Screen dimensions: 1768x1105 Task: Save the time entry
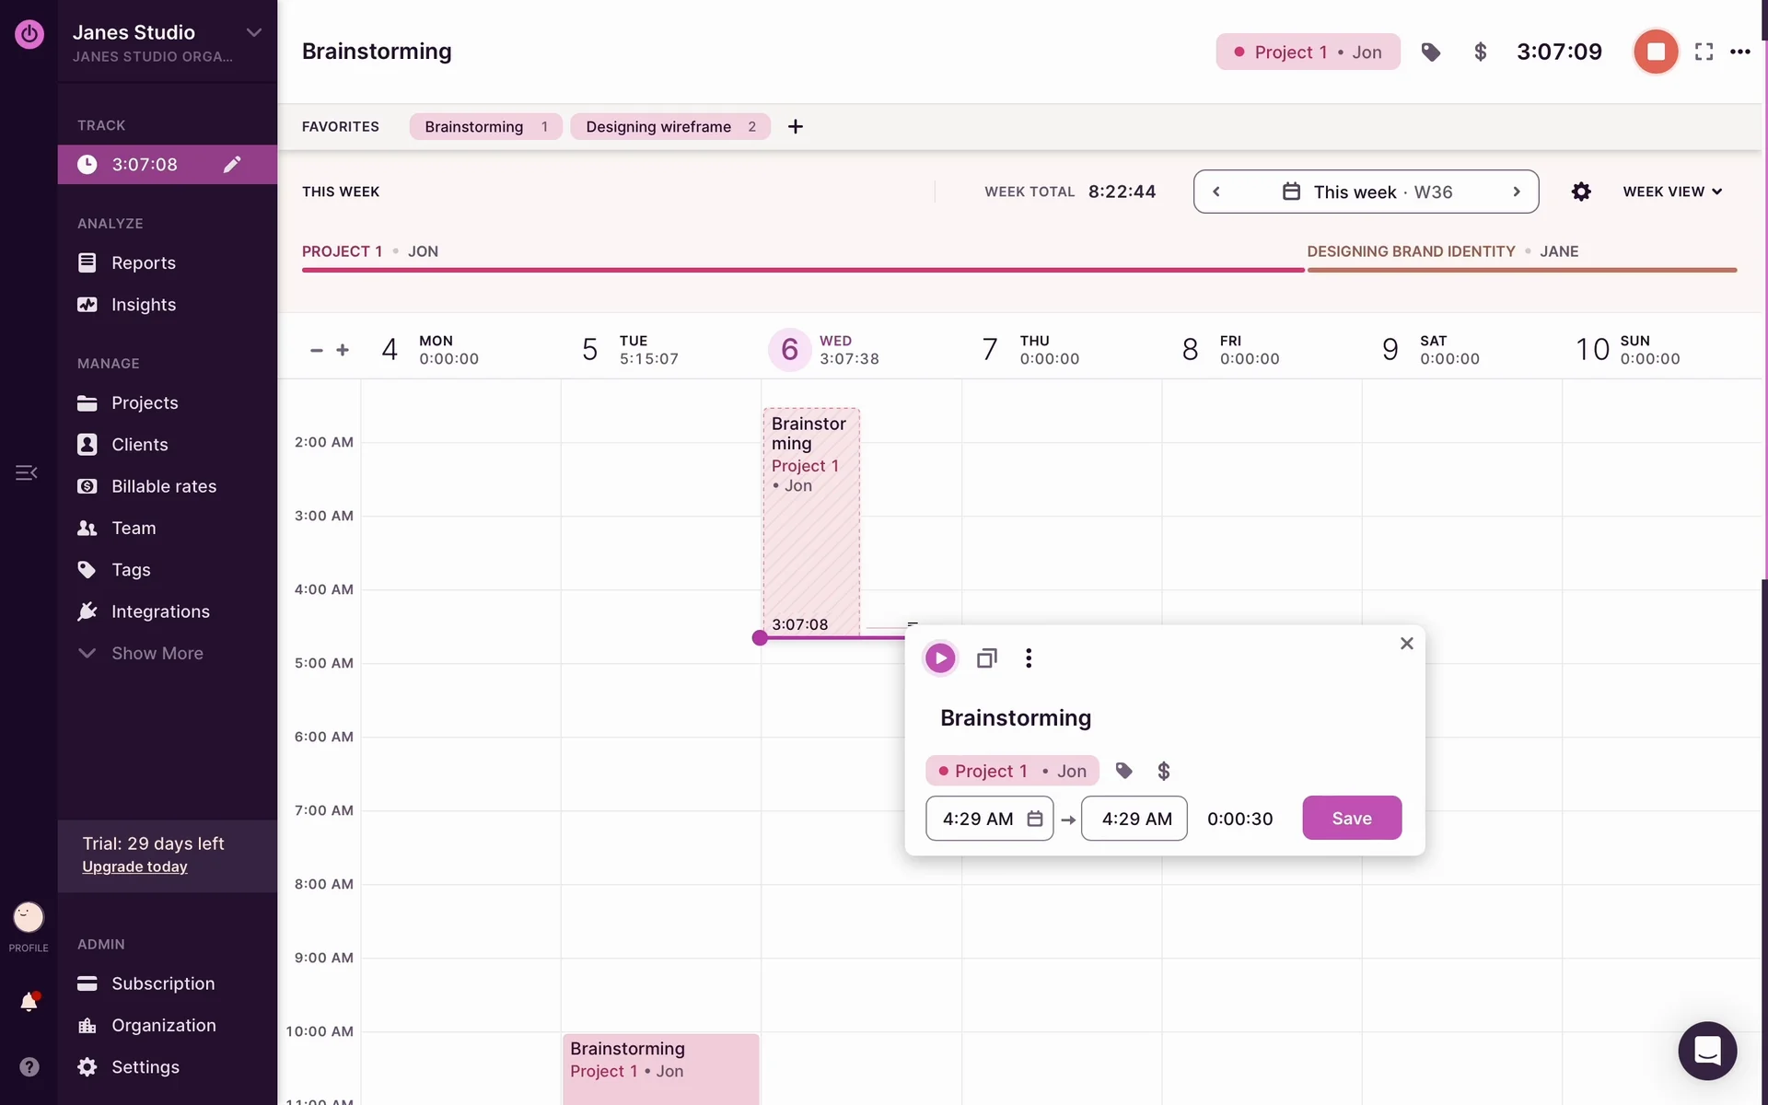coord(1351,818)
